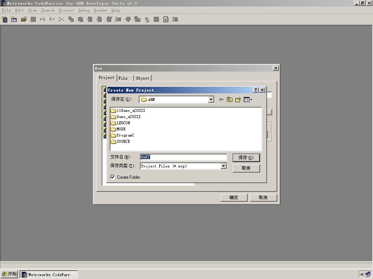Click the Copy pages toolbar icon
Screen dimensions: 373x279
[x=71, y=20]
